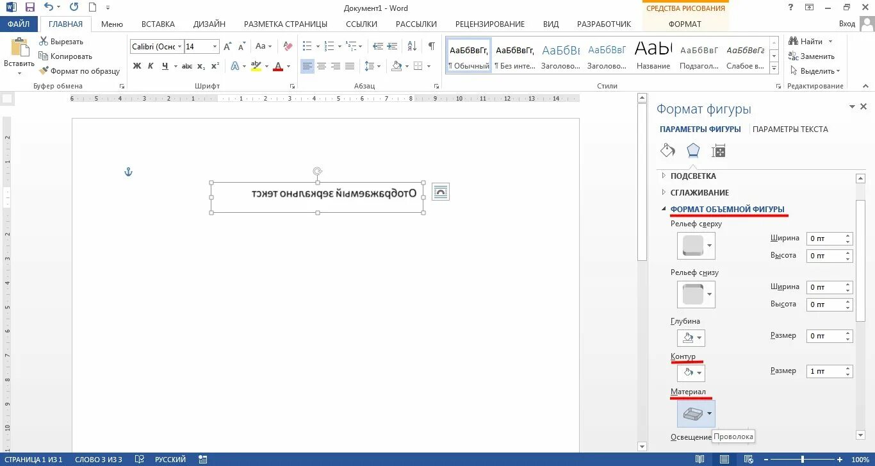Open the ФАЙЛ tab

pos(19,24)
